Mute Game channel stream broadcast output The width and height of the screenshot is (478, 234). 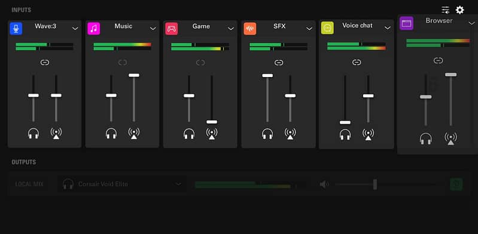coord(212,133)
